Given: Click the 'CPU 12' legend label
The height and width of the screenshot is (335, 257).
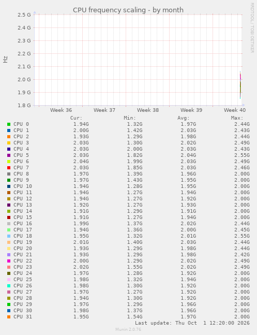Looking at the screenshot, I should click(23, 199).
